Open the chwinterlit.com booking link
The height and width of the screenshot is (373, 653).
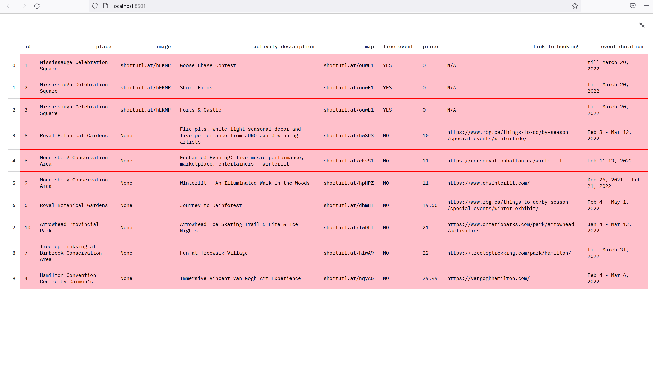click(488, 183)
